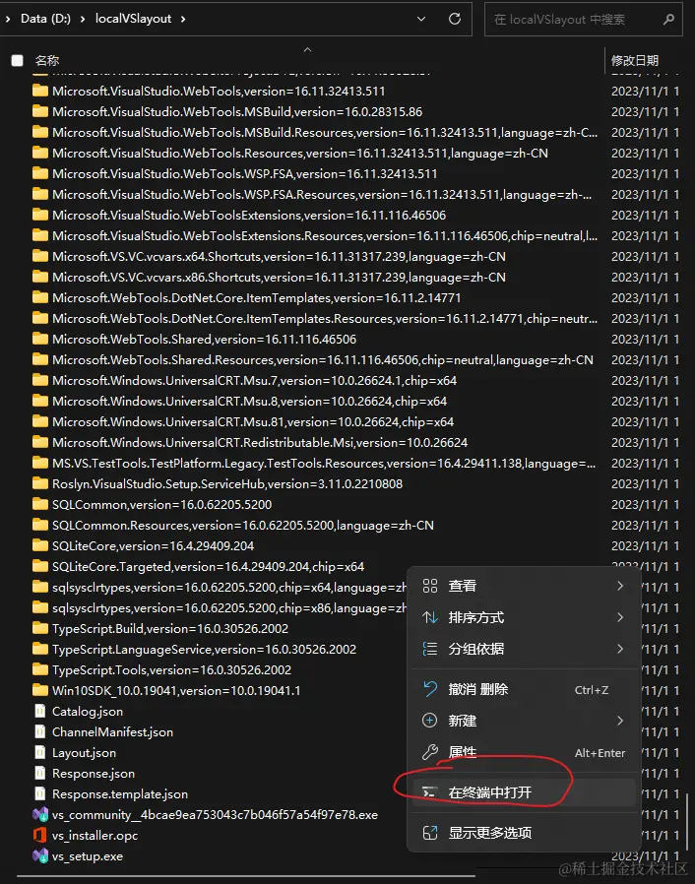Click folder icon of SQLCommon,version=16.0.62205.5200
This screenshot has width=695, height=884.
(x=40, y=504)
